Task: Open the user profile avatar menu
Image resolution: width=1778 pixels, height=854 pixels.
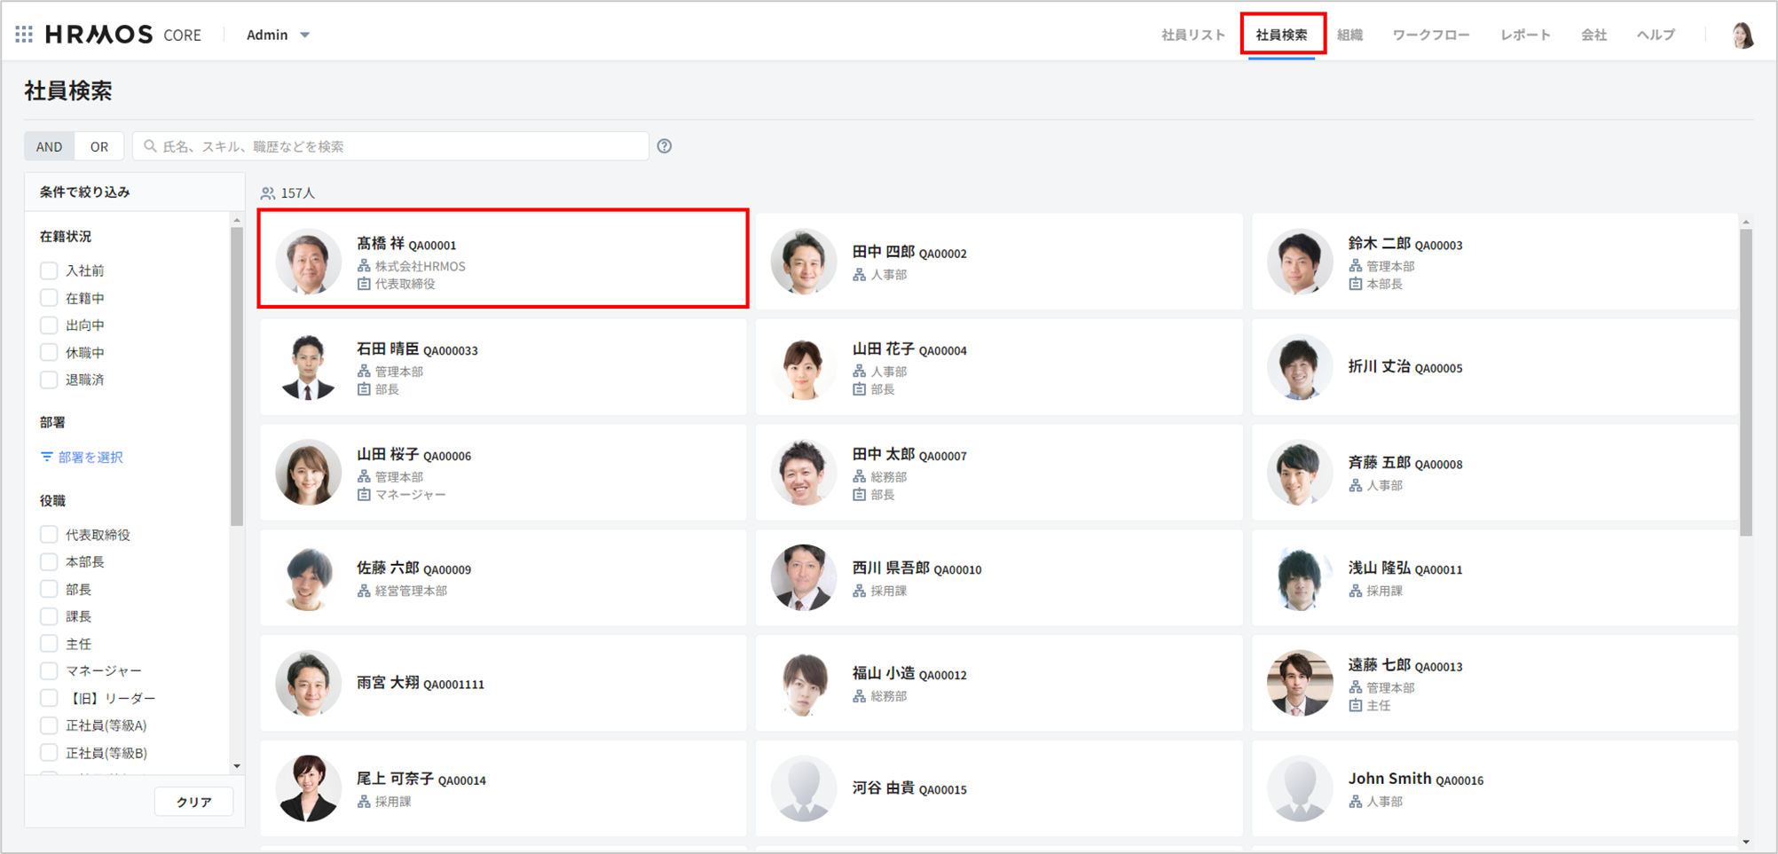Action: point(1743,35)
